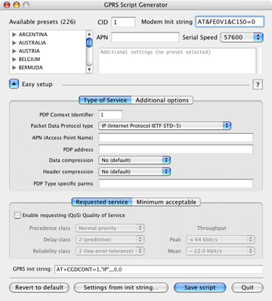Select the BERMUDA preset row text

point(31,68)
